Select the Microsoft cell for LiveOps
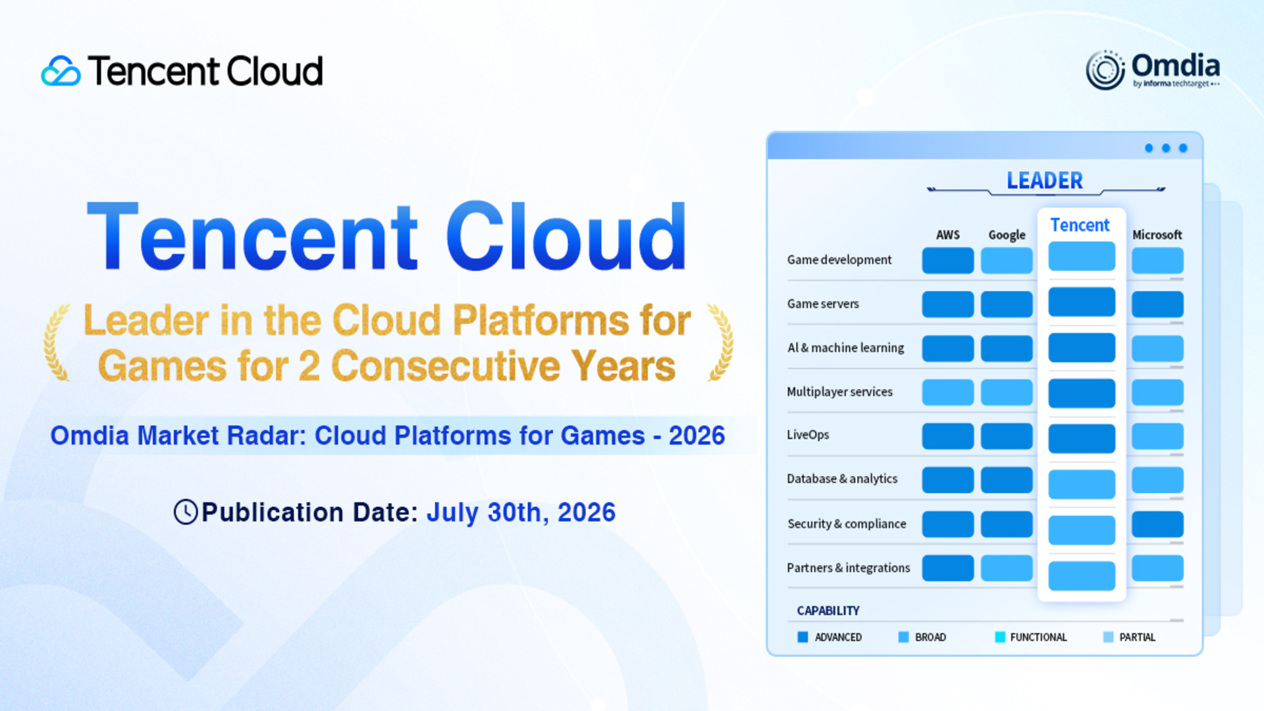This screenshot has height=711, width=1264. point(1157,436)
